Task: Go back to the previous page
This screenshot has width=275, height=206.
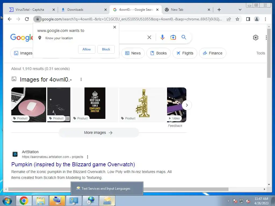Action: (x=10, y=19)
